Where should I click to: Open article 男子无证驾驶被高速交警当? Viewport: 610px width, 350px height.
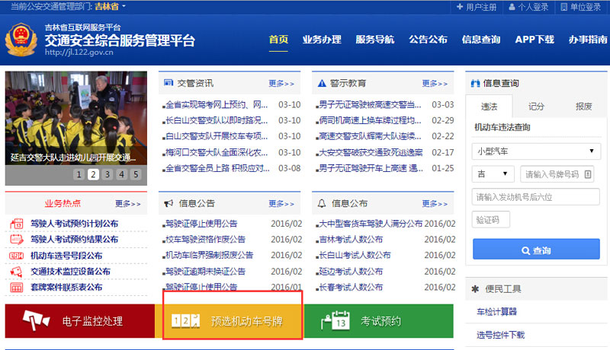(370, 105)
